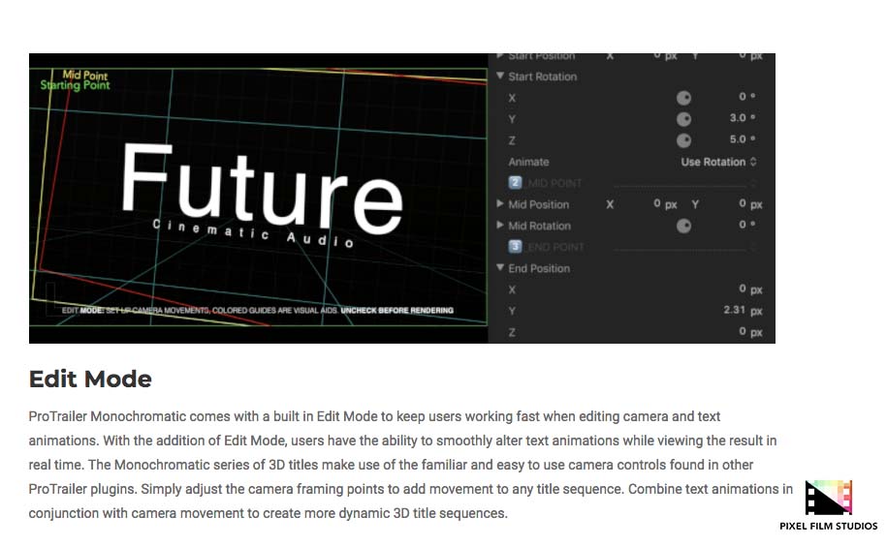Screen dimensions: 887x547
Task: Click the Starting Point guide label
Action: [x=75, y=85]
